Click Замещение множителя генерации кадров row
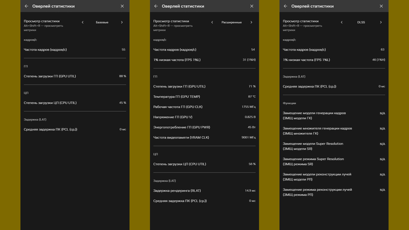The width and height of the screenshot is (409, 230). (334, 131)
